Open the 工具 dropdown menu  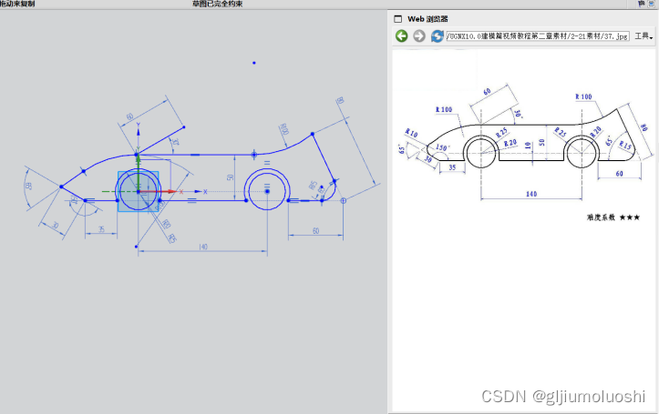pyautogui.click(x=644, y=36)
